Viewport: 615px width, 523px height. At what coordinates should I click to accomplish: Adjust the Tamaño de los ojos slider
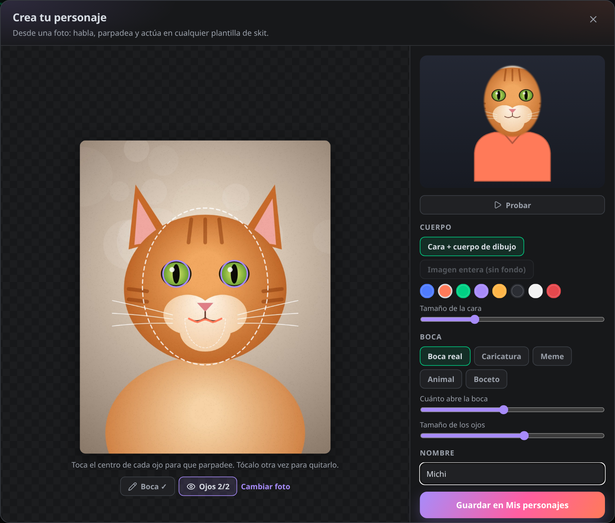(512, 435)
